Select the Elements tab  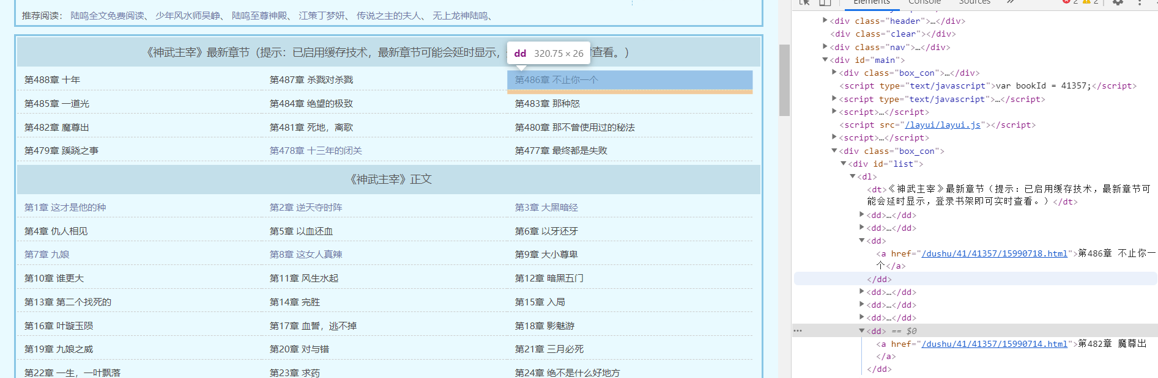click(872, 2)
